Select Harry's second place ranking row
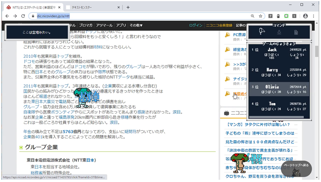 pyautogui.click(x=279, y=72)
